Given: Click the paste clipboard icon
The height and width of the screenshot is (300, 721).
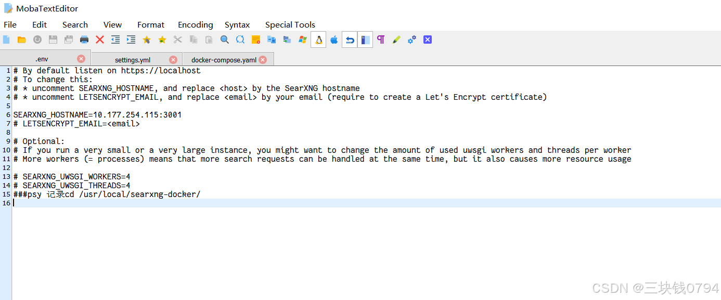Looking at the screenshot, I should [209, 40].
